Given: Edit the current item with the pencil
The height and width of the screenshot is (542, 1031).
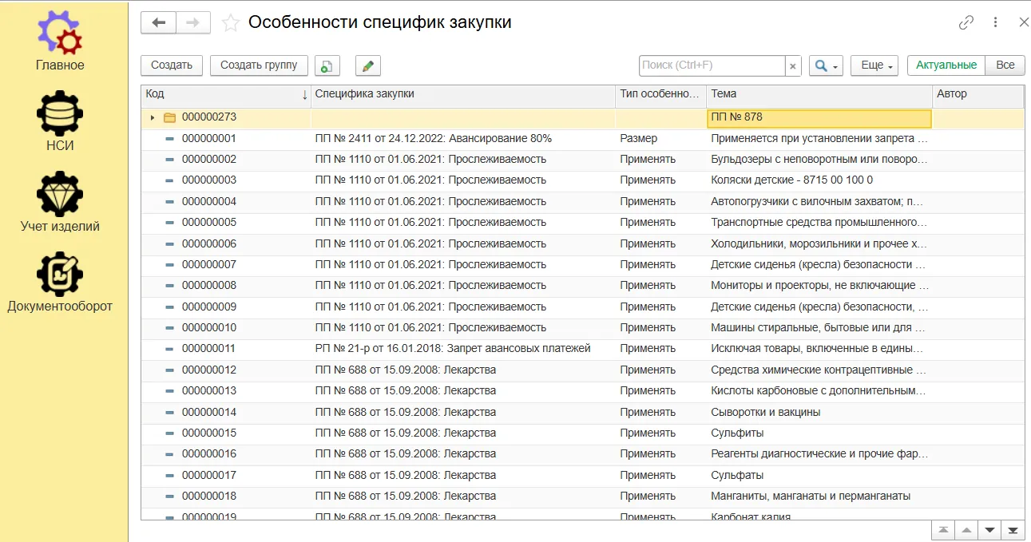Looking at the screenshot, I should click(368, 65).
